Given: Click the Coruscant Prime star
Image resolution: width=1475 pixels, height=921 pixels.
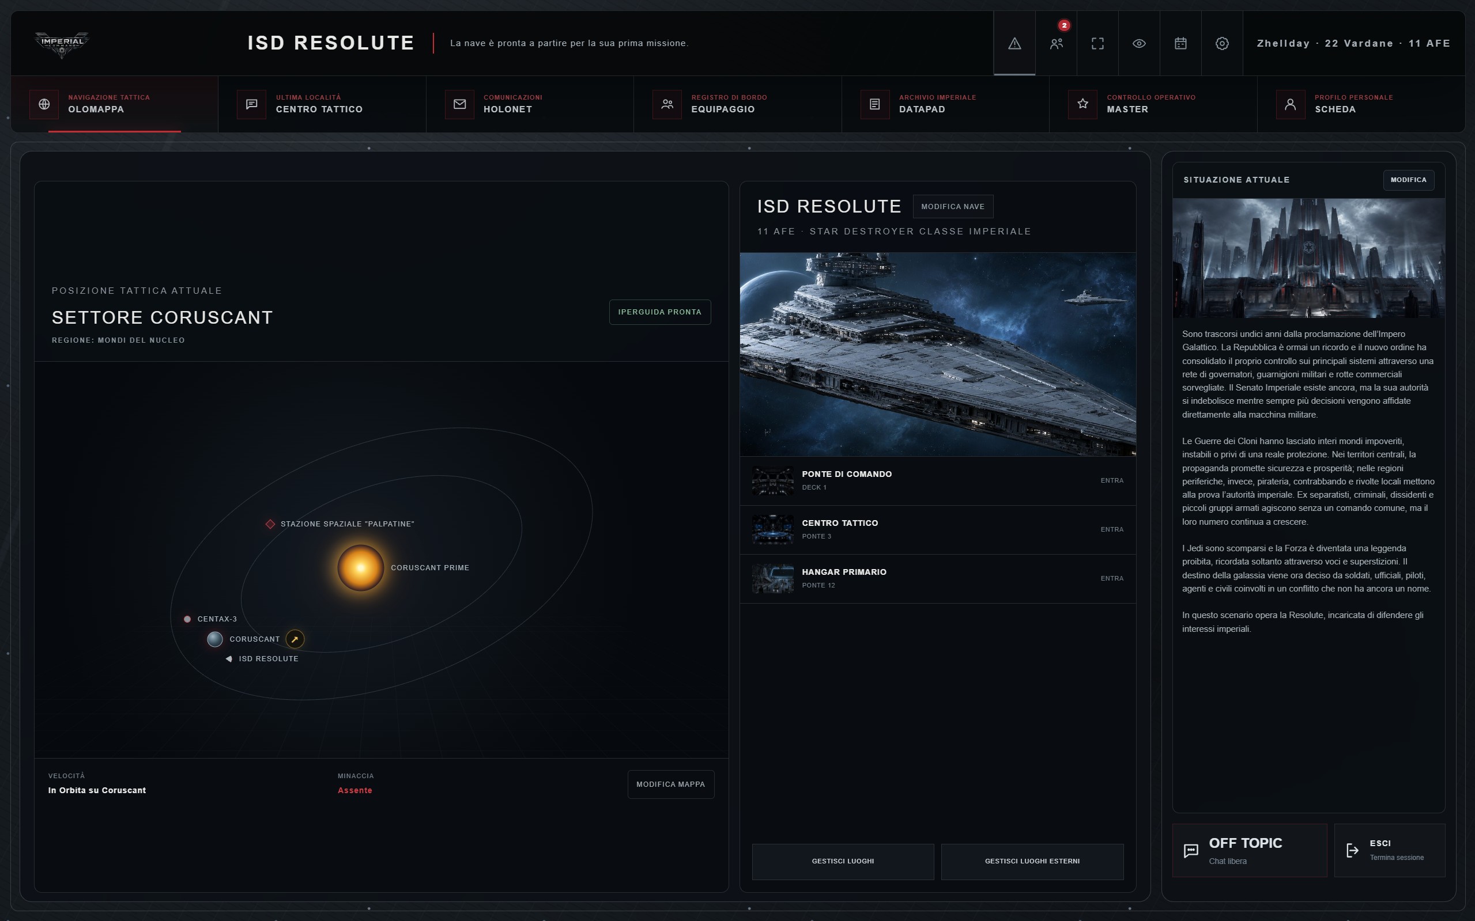Looking at the screenshot, I should 360,568.
